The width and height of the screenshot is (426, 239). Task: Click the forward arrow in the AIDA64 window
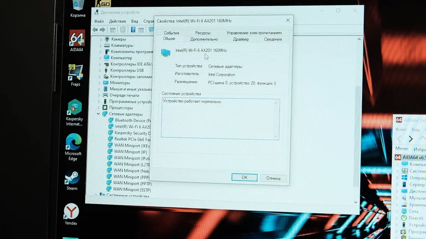(411, 139)
